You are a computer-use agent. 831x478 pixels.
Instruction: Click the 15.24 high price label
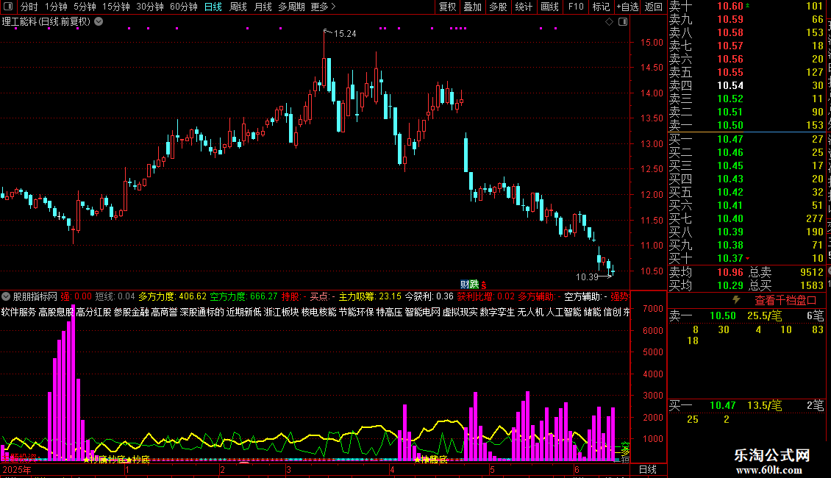click(344, 33)
